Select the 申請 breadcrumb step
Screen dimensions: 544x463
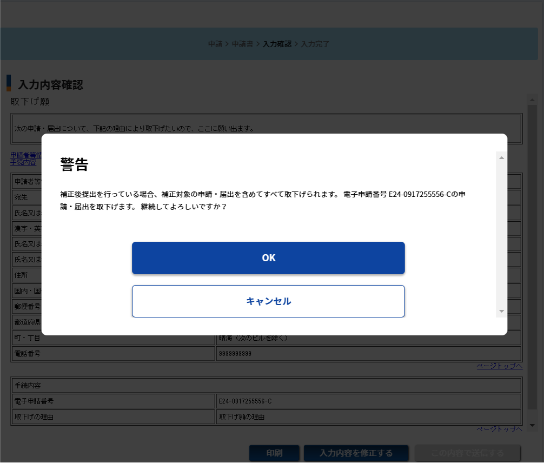(x=215, y=44)
